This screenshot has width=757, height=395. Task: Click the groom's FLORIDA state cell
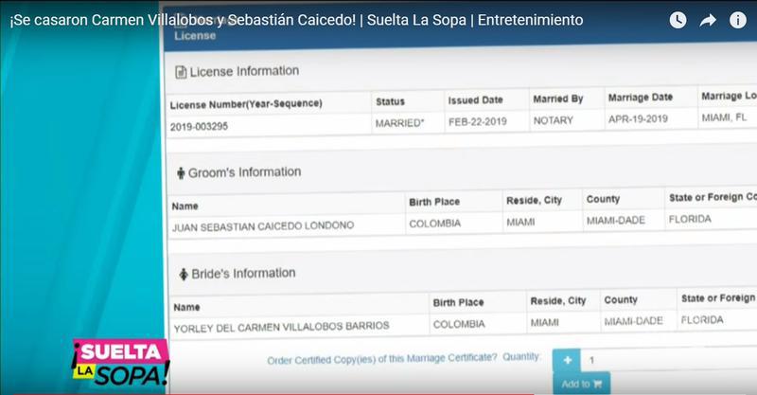[690, 220]
